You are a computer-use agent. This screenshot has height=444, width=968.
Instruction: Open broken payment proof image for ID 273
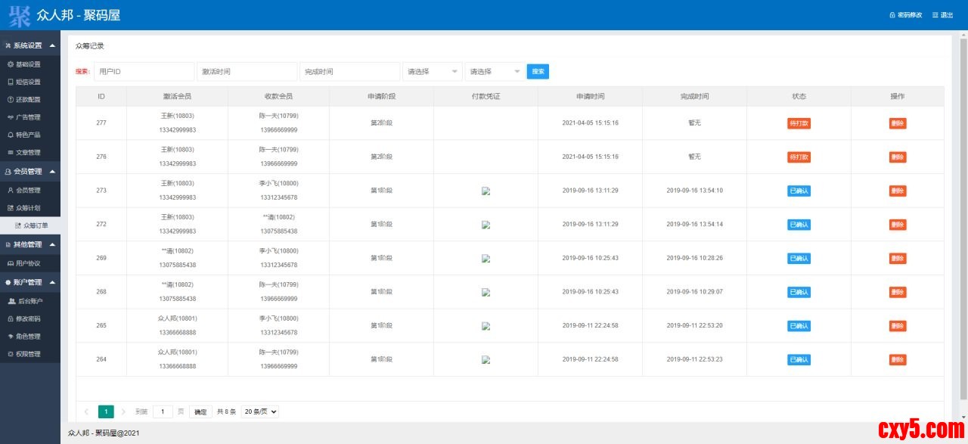click(486, 191)
